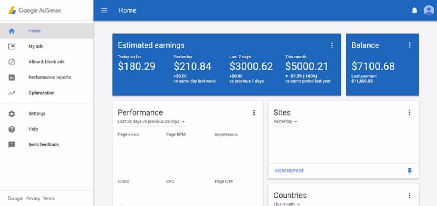Click the Impressions metric label
Screen dimensions: 437x206
point(226,134)
